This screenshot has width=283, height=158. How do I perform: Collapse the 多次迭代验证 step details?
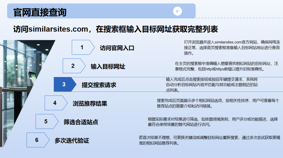(x=73, y=140)
